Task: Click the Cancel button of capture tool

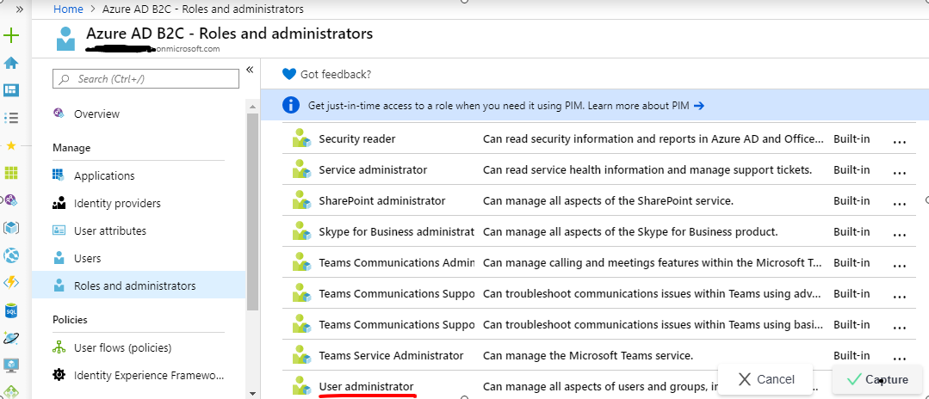Action: click(x=765, y=379)
